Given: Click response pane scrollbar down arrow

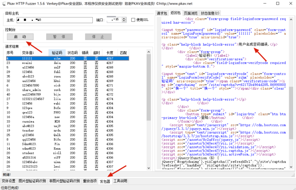Looking at the screenshot, I should pos(291,167).
